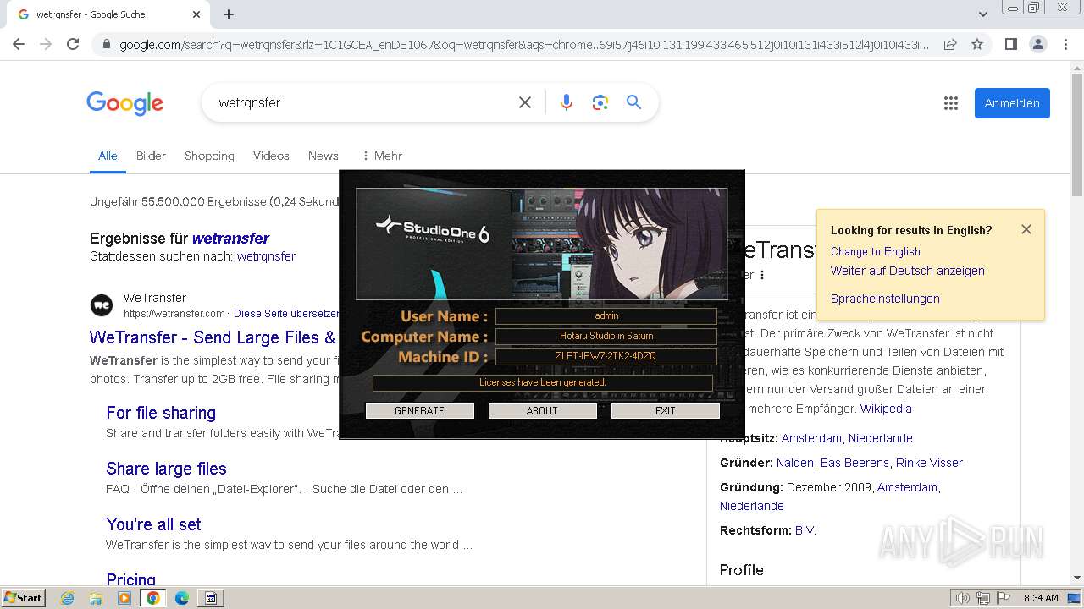The image size is (1084, 609).
Task: Open the WeTransfer - Send Large Files result
Action: tap(213, 337)
